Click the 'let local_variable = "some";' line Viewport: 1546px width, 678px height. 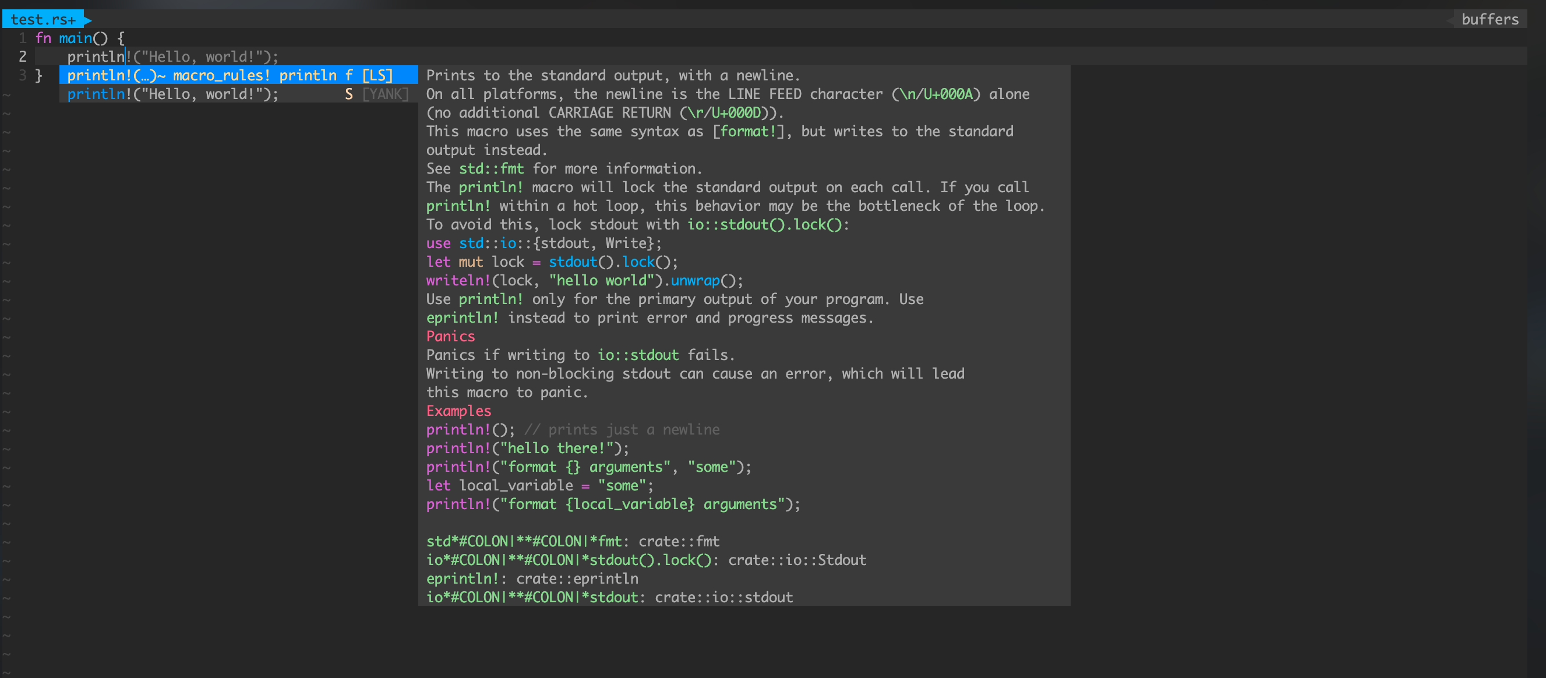coord(539,485)
